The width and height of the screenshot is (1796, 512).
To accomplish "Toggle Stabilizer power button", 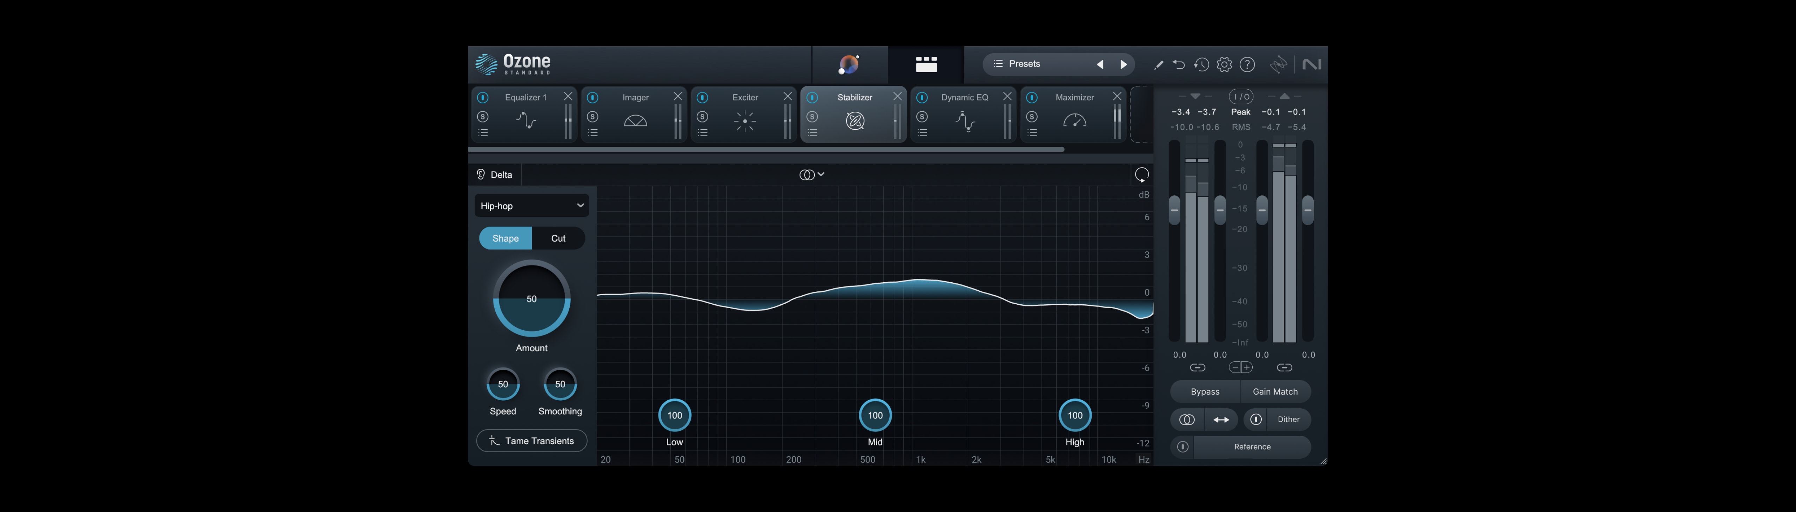I will tap(812, 97).
